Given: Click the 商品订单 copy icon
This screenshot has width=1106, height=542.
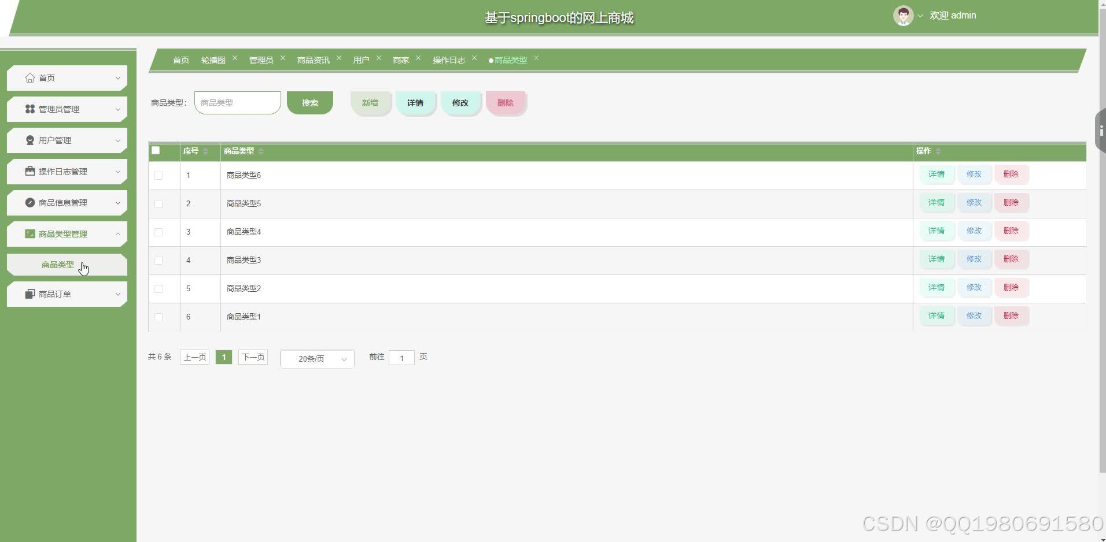Looking at the screenshot, I should 30,294.
